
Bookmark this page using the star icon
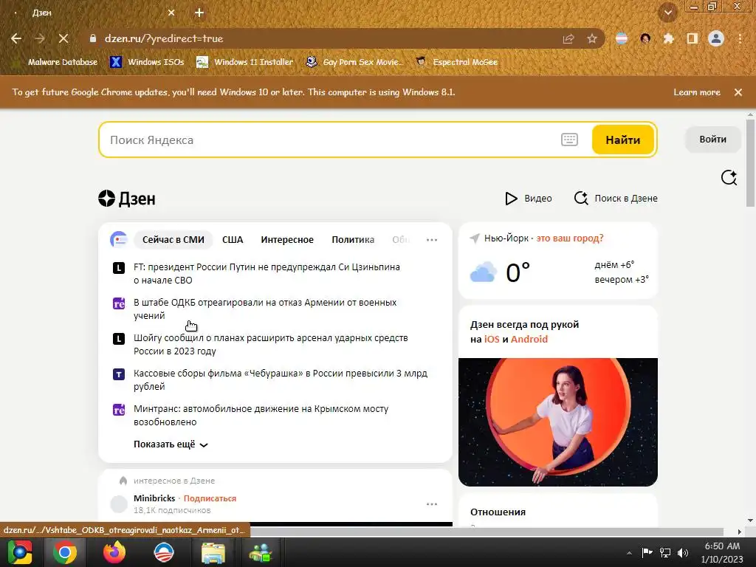click(x=592, y=38)
